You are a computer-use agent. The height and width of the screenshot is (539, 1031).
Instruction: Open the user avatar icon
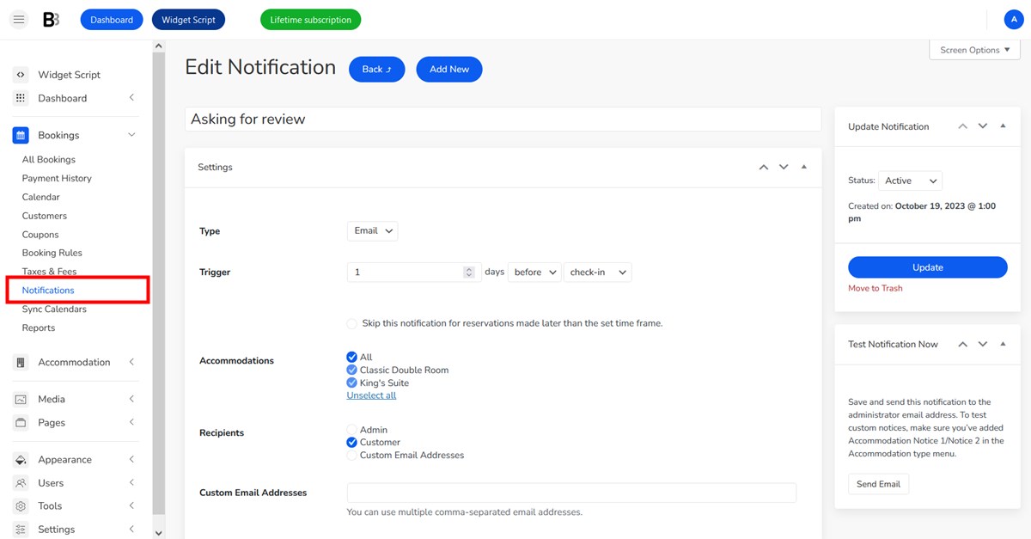click(x=1014, y=19)
